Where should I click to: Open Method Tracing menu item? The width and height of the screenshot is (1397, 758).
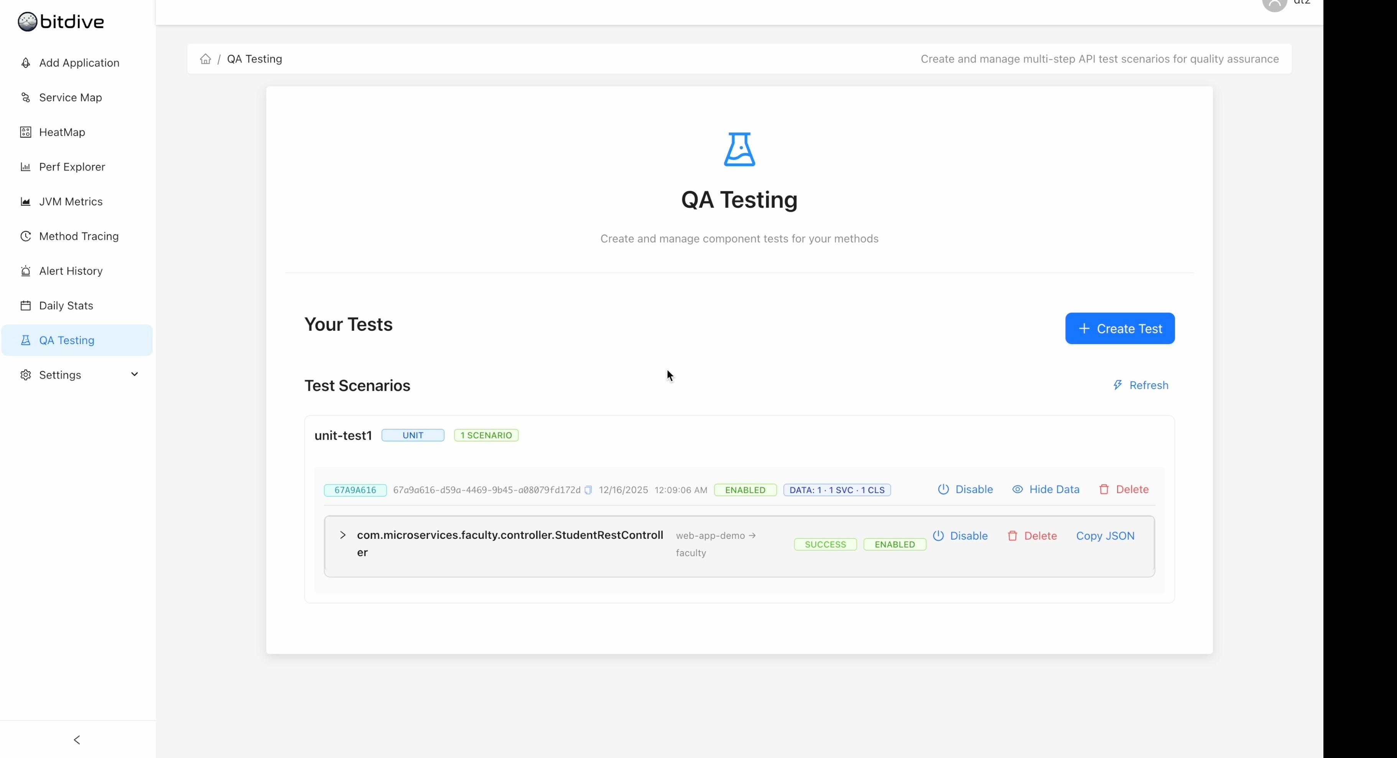click(x=79, y=236)
